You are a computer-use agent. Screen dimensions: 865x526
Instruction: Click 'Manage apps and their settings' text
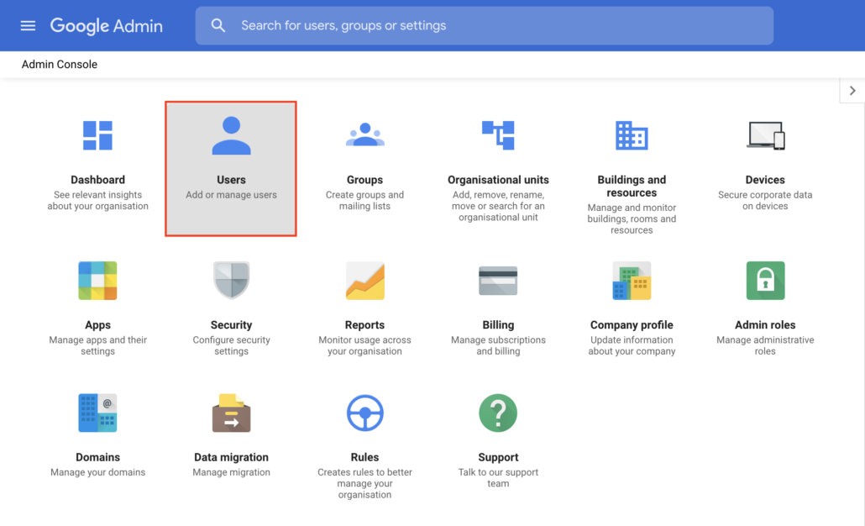[97, 345]
